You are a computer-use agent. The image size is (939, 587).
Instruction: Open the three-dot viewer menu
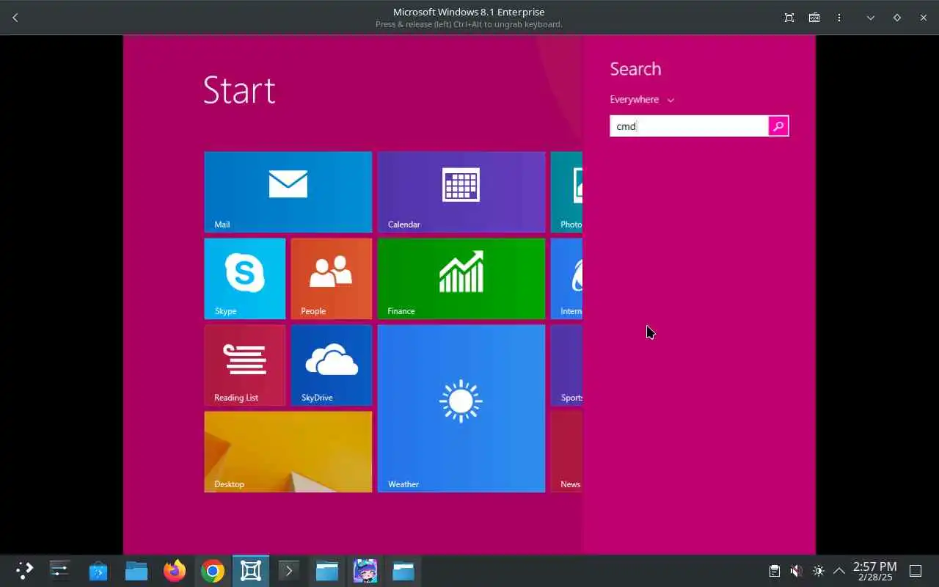click(x=839, y=18)
